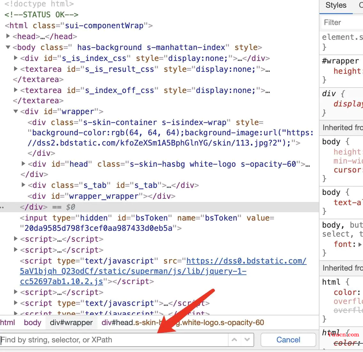This screenshot has height=352, width=363.
Task: Click element.style rule header
Action: pos(342,37)
